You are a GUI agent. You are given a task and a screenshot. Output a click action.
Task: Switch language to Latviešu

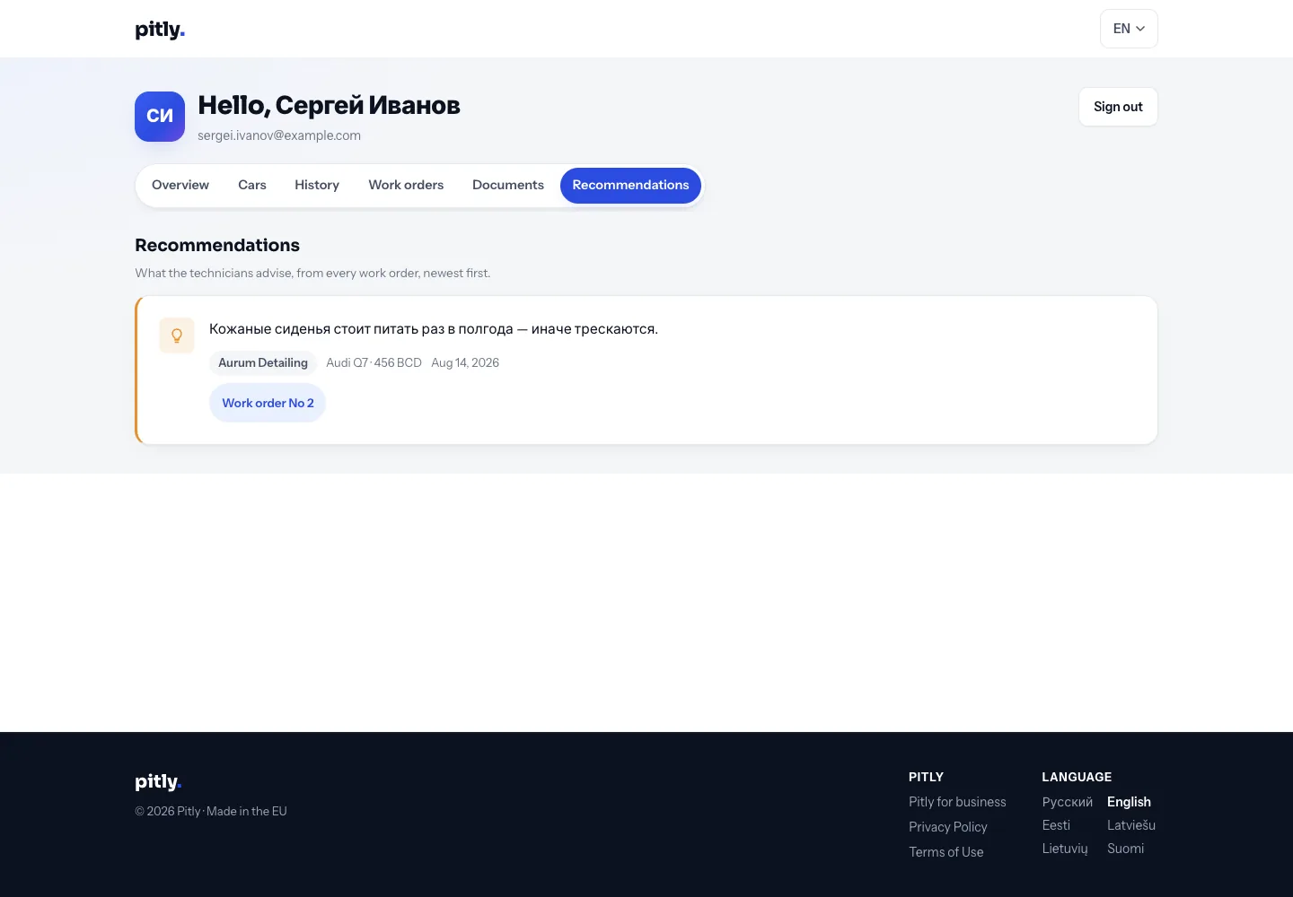tap(1131, 825)
